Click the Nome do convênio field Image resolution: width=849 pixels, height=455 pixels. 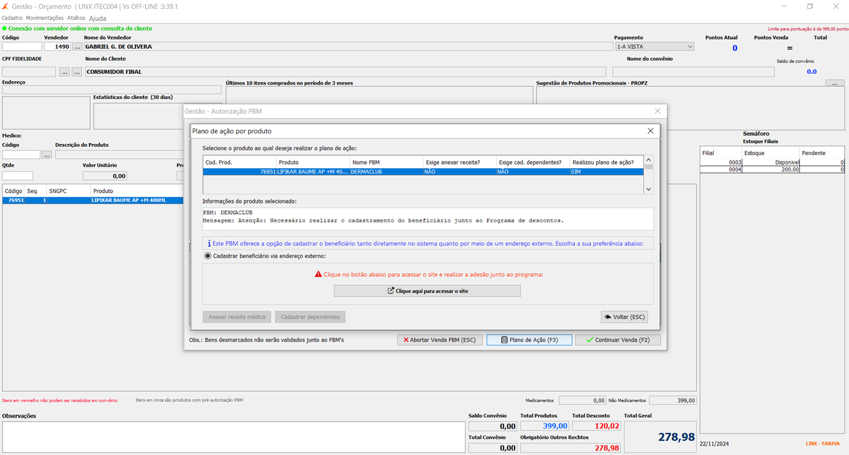click(693, 72)
